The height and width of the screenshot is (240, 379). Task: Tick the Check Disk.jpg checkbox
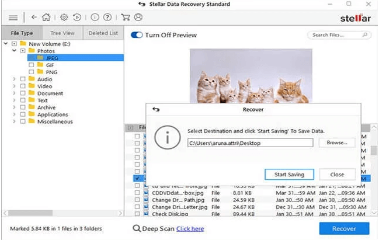tap(137, 214)
